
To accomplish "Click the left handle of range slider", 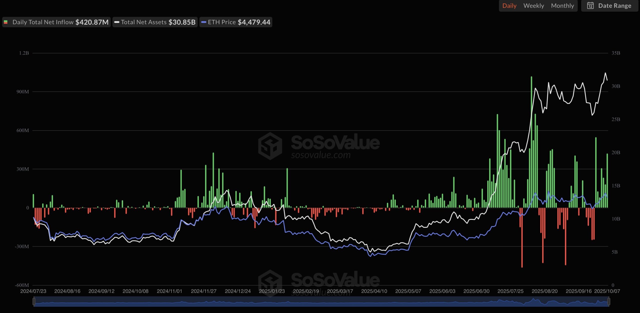I will tap(34, 302).
